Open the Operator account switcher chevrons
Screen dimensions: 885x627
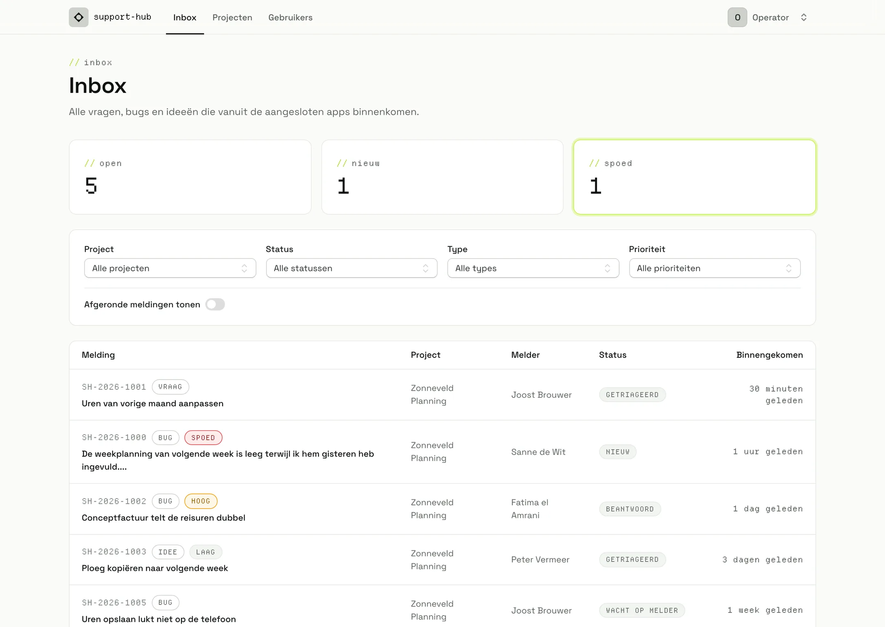point(803,17)
